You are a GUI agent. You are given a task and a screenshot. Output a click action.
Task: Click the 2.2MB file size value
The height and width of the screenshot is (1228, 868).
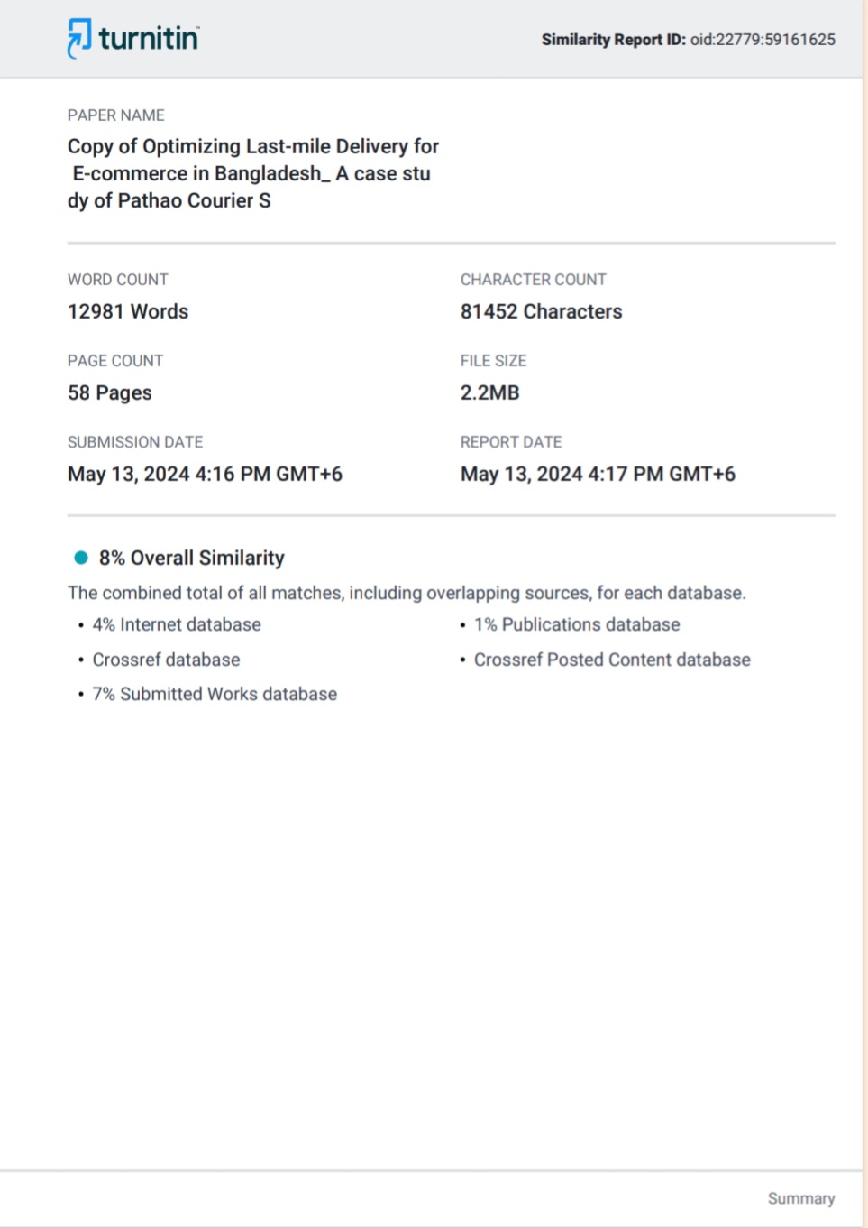490,392
